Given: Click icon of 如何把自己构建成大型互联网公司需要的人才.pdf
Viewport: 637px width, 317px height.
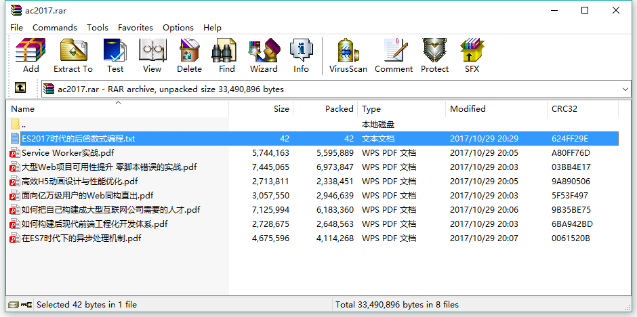Looking at the screenshot, I should tap(15, 210).
